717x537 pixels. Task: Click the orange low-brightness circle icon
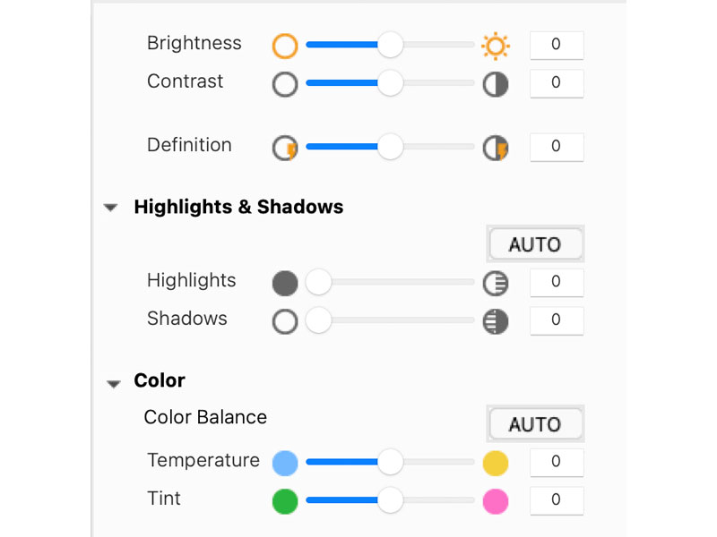285,46
